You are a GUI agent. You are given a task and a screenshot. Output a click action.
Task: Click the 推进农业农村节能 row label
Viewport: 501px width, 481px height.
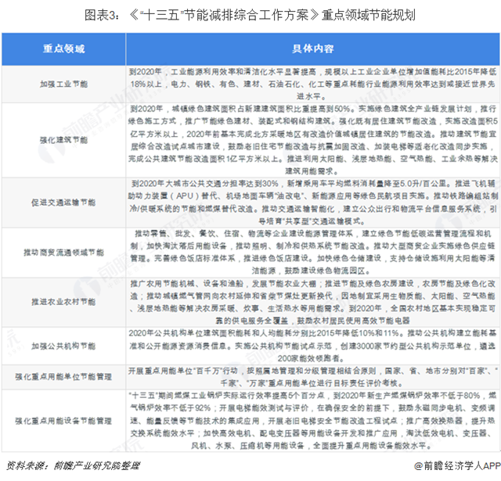pos(64,298)
